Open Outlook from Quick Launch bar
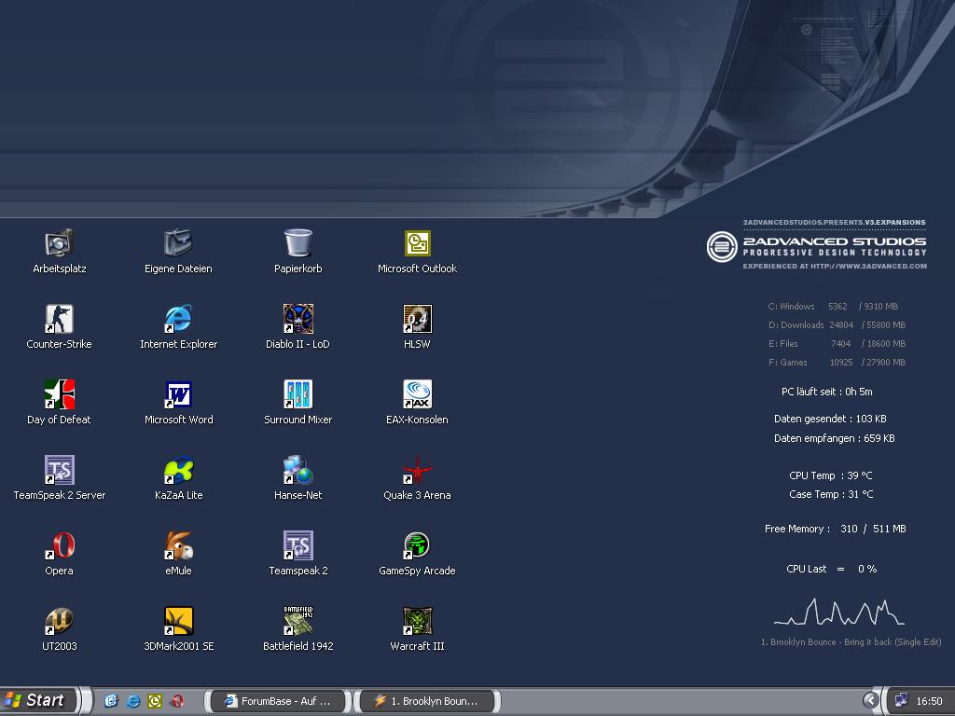Screen dimensions: 955x716 pos(155,701)
